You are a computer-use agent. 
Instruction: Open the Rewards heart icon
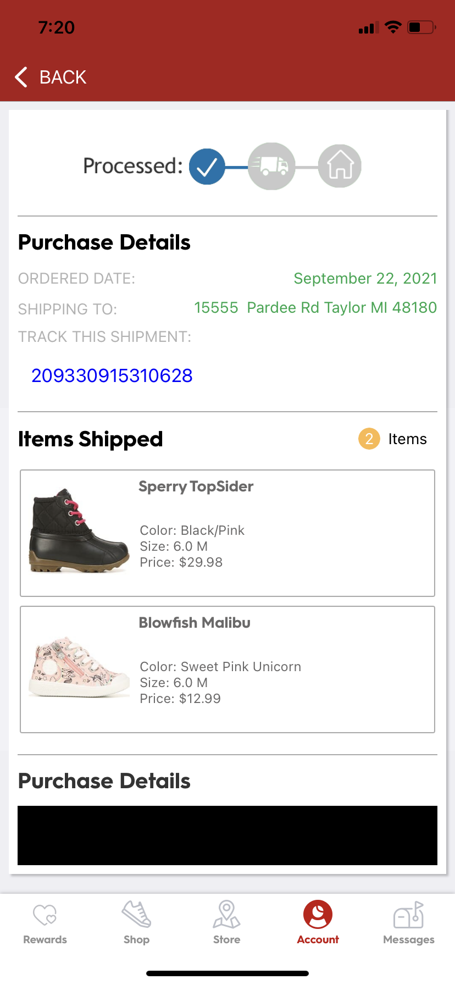tap(45, 915)
